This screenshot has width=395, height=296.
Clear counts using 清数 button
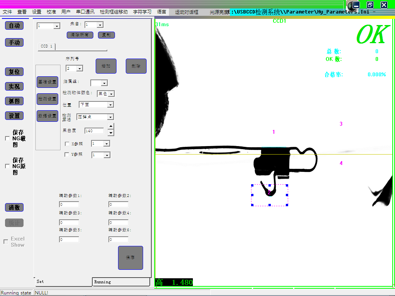(x=14, y=207)
